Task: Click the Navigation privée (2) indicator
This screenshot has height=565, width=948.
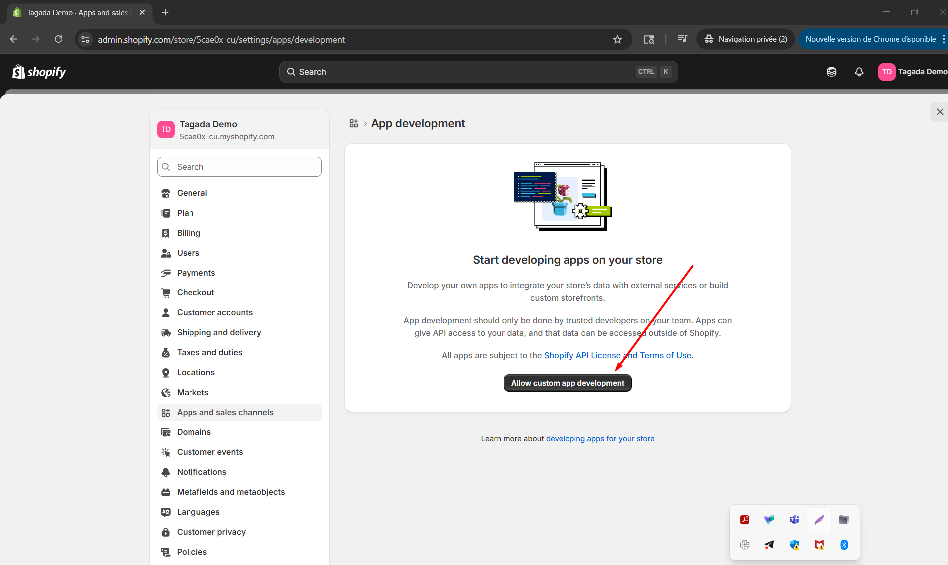Action: (746, 39)
